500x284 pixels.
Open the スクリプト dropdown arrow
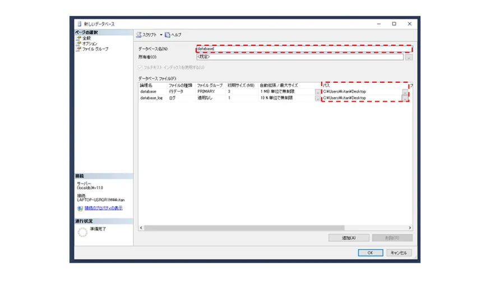161,35
